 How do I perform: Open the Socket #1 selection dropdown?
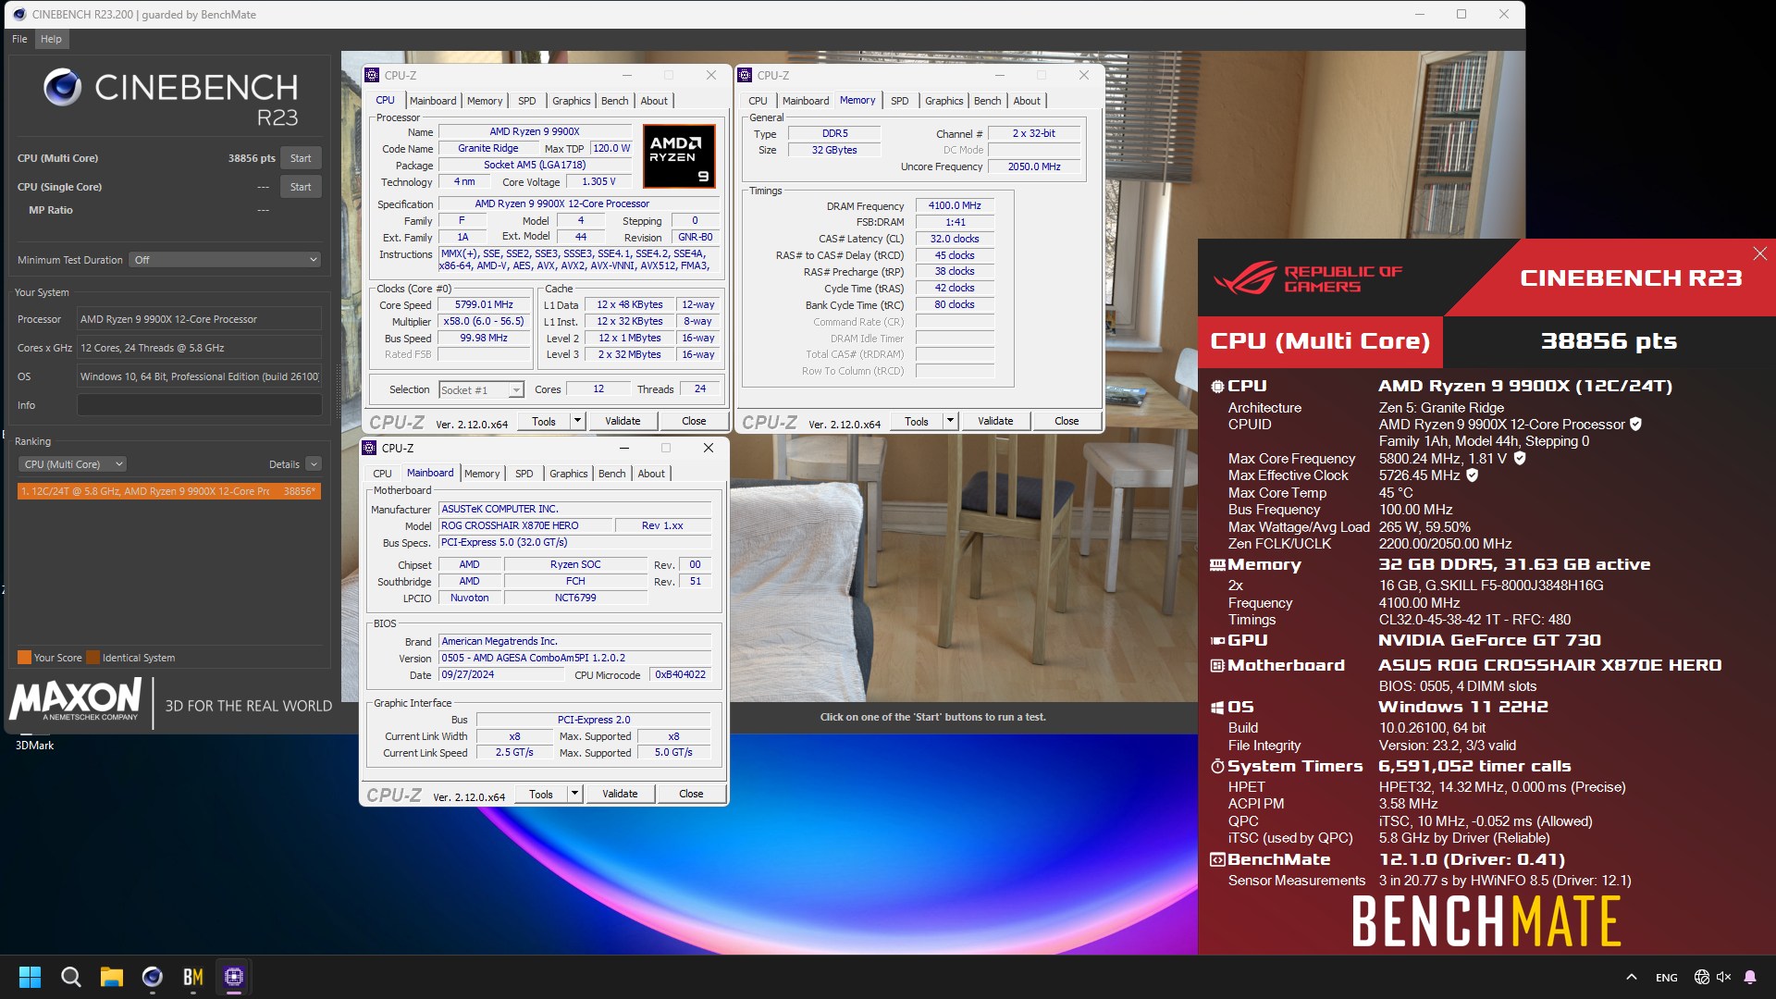point(481,390)
